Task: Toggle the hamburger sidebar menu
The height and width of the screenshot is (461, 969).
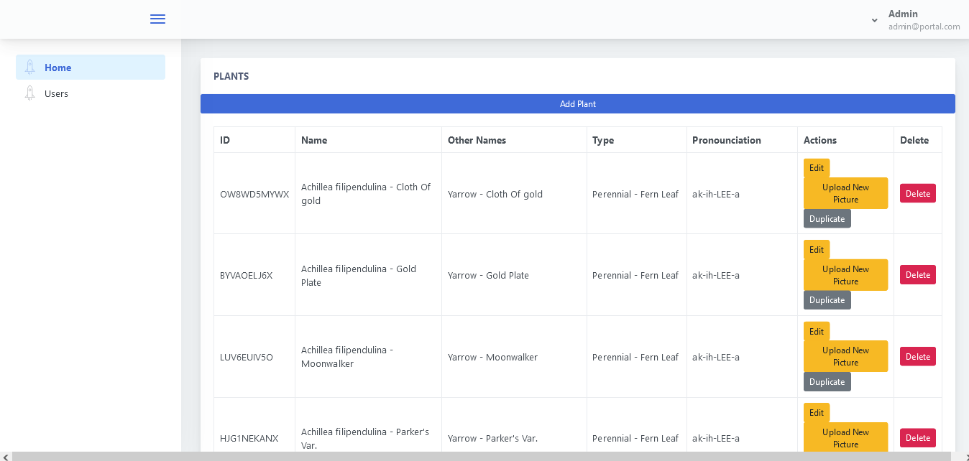Action: coord(157,19)
